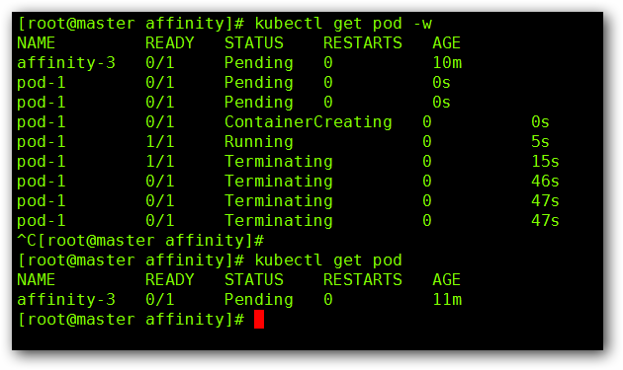Click the AGE header in second table
This screenshot has height=370, width=623.
[446, 279]
